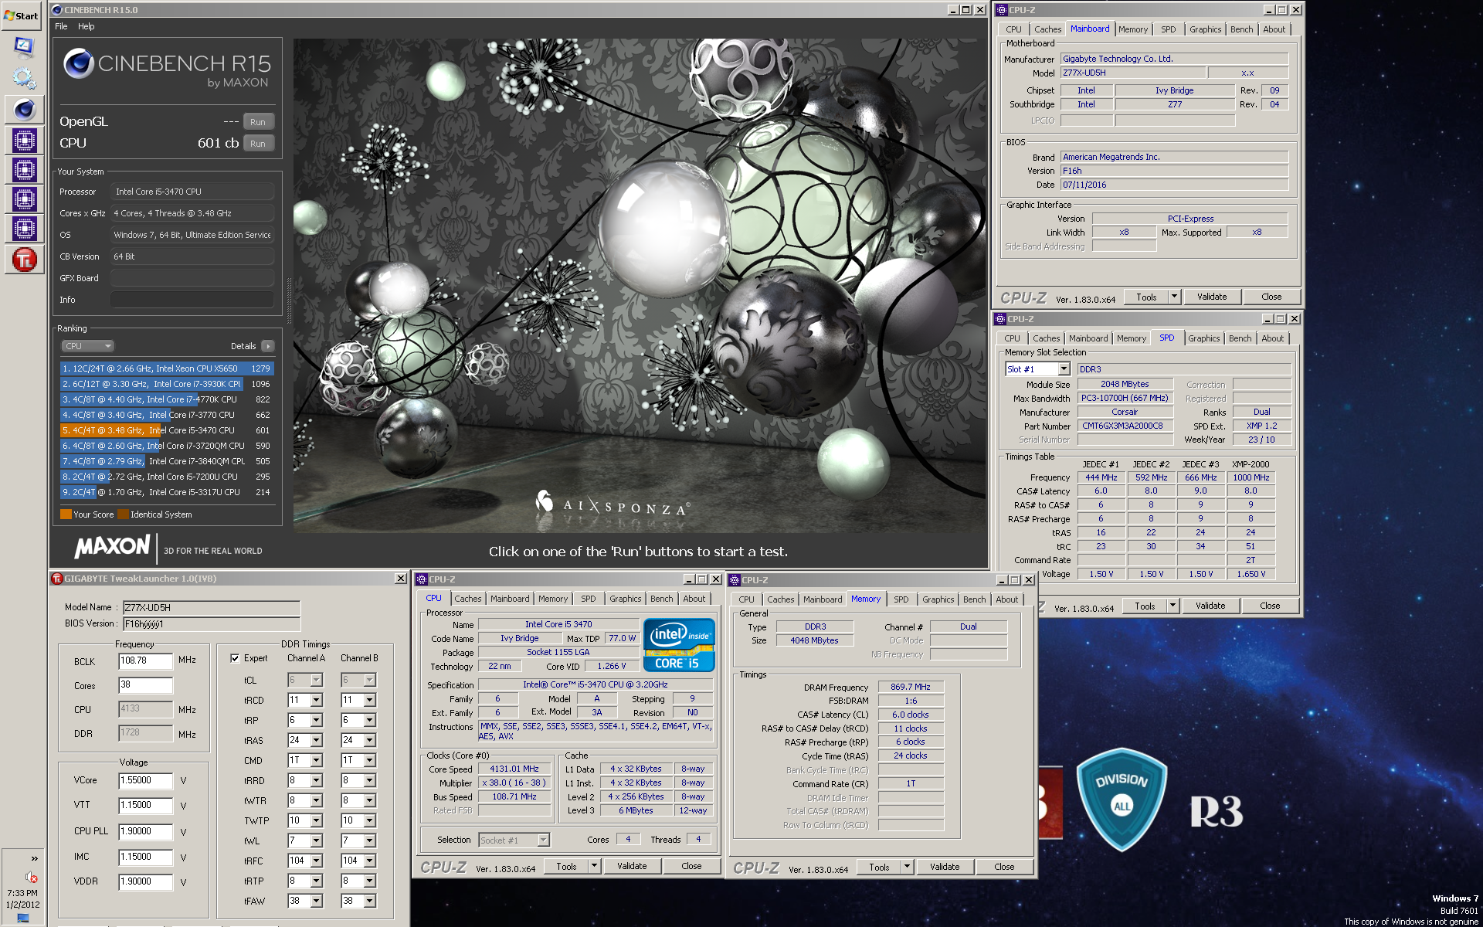
Task: Open the Windows Start menu
Action: click(x=22, y=15)
